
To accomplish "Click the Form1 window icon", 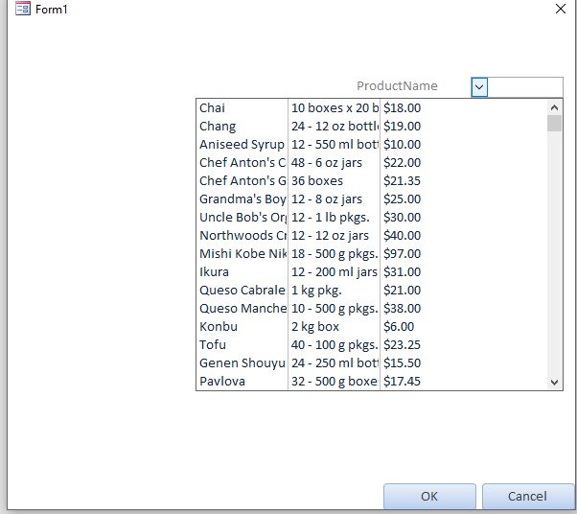I will click(x=23, y=9).
